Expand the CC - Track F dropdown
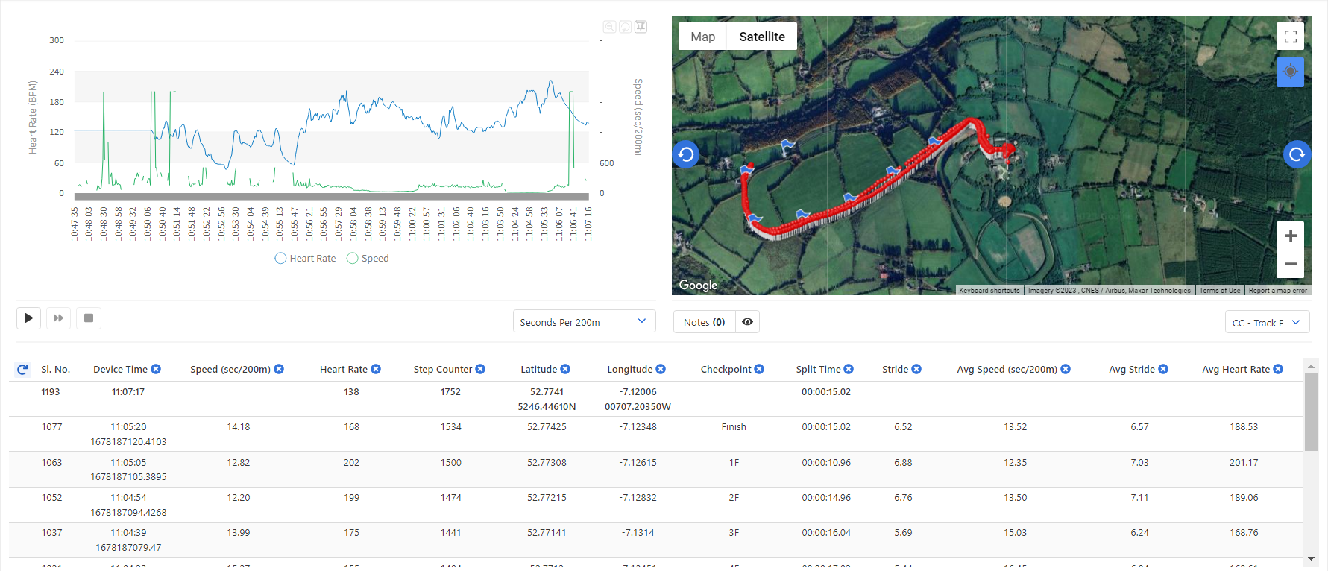This screenshot has width=1328, height=571. pos(1266,322)
